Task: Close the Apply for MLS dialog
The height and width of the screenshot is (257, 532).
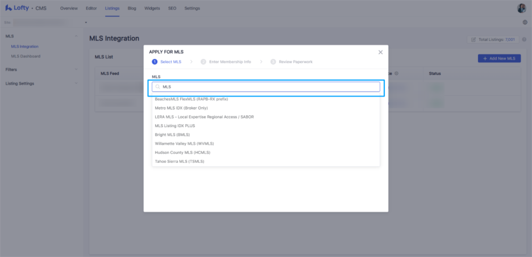Action: (380, 52)
